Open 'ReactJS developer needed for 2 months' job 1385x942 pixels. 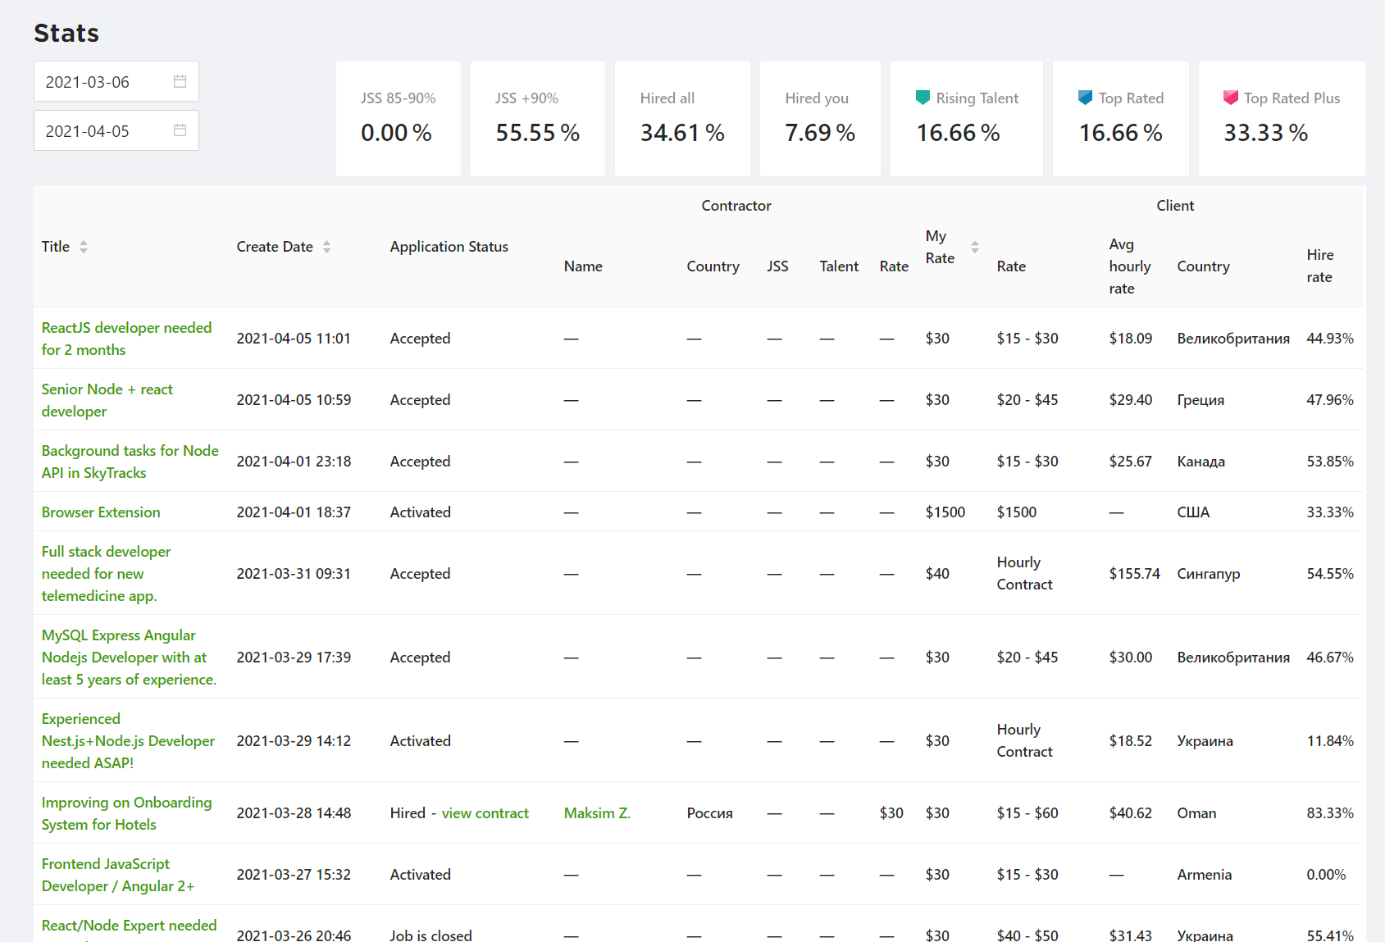click(x=126, y=339)
